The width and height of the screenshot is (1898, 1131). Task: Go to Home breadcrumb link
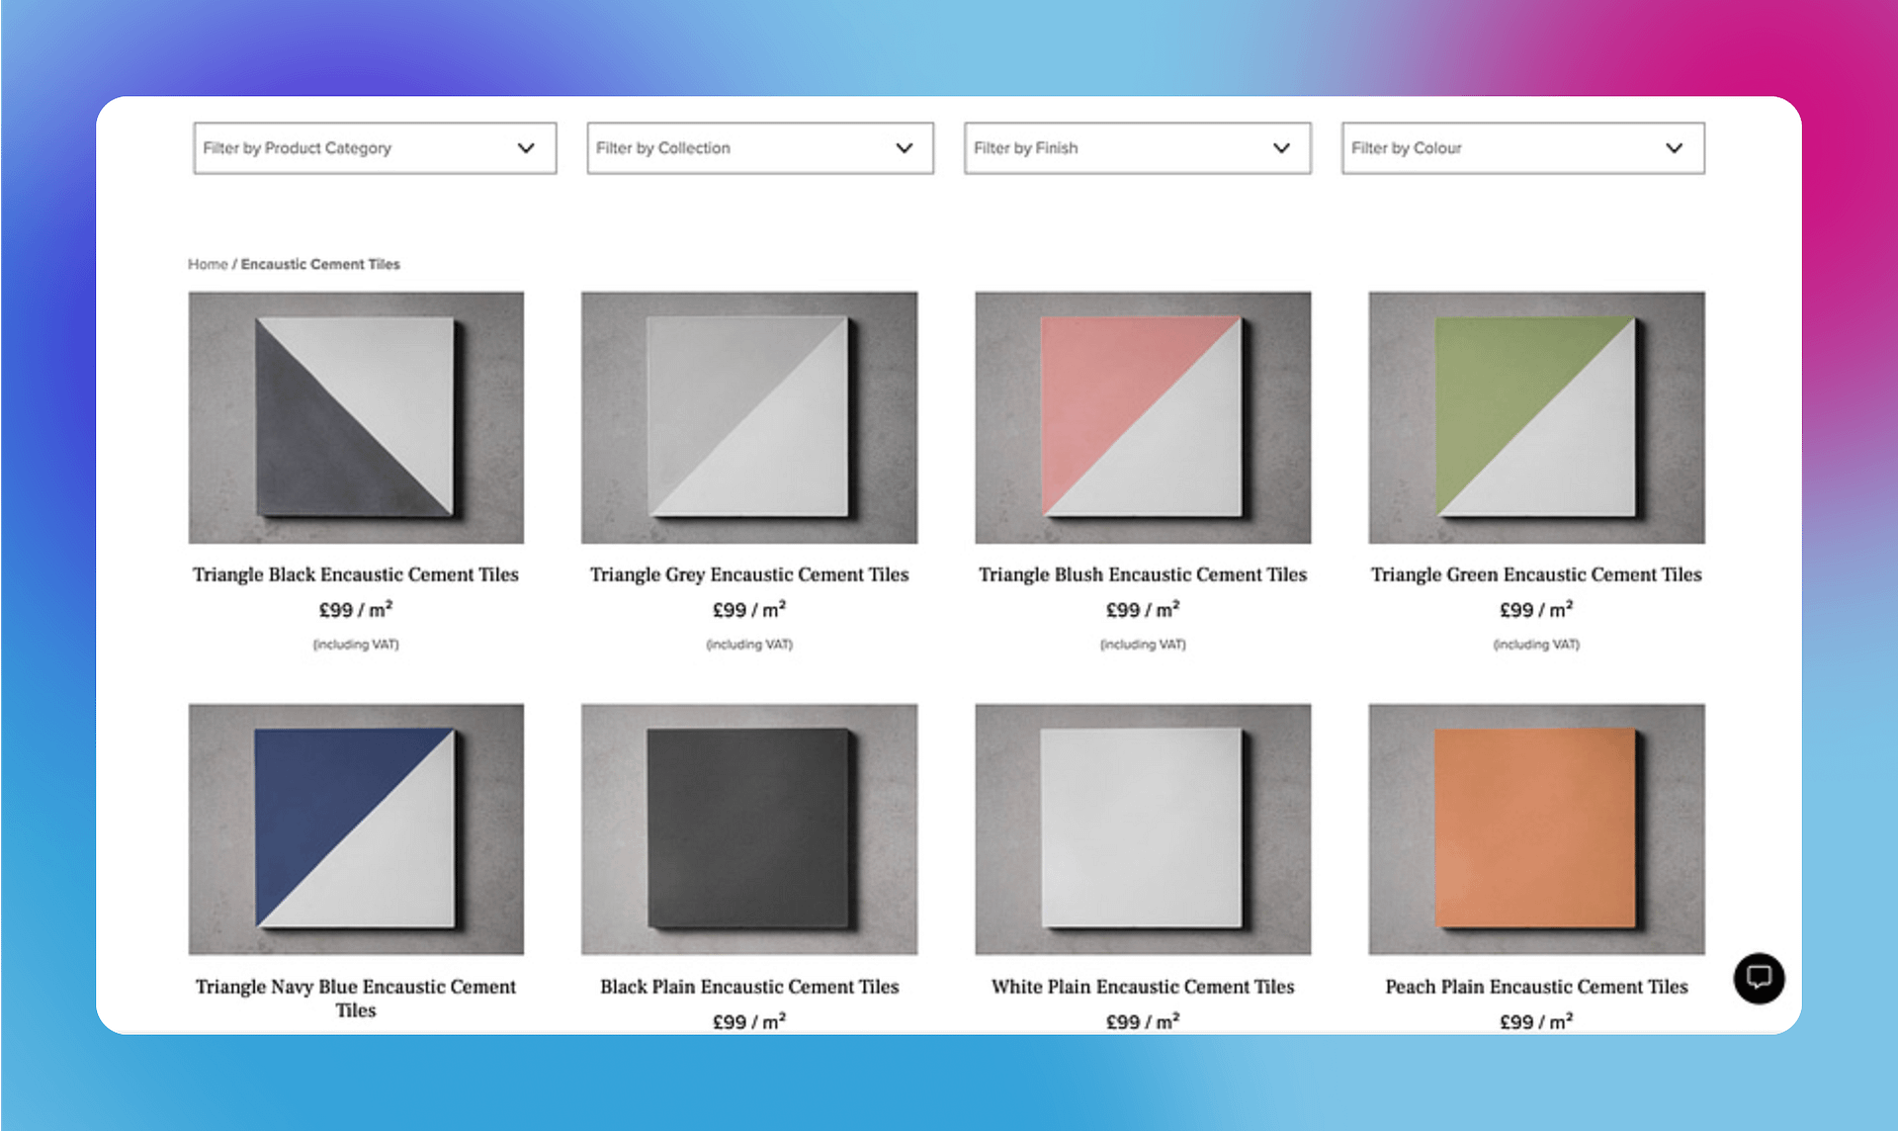tap(208, 264)
